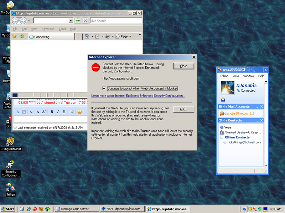Click in the Live Search box

click(x=116, y=21)
